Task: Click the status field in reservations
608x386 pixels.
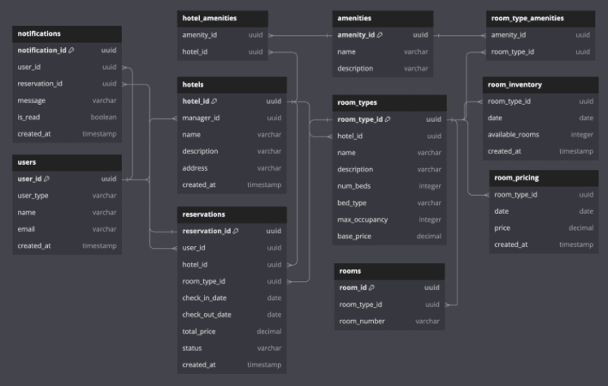Action: (232, 348)
